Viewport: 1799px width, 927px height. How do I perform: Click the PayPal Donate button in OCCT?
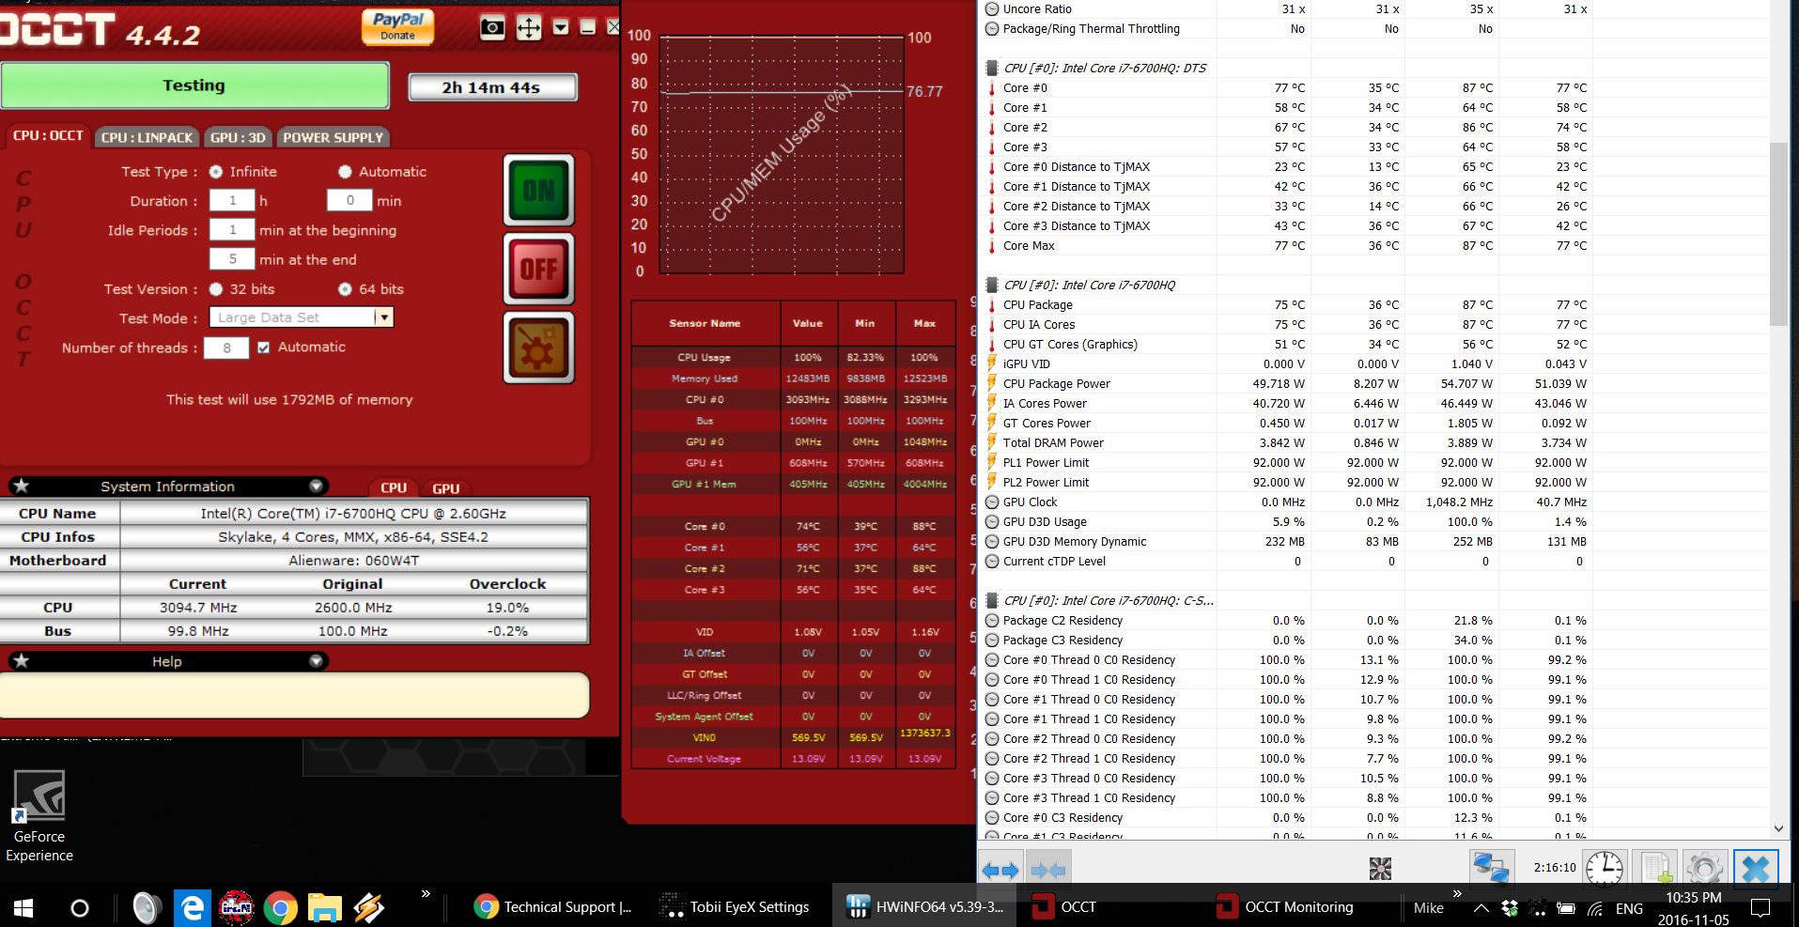pyautogui.click(x=397, y=26)
